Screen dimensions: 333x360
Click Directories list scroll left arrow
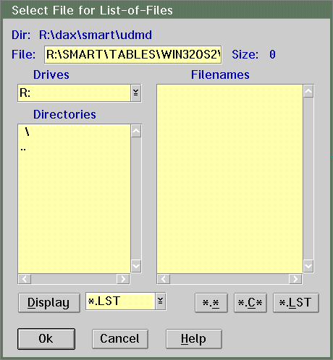(25, 279)
